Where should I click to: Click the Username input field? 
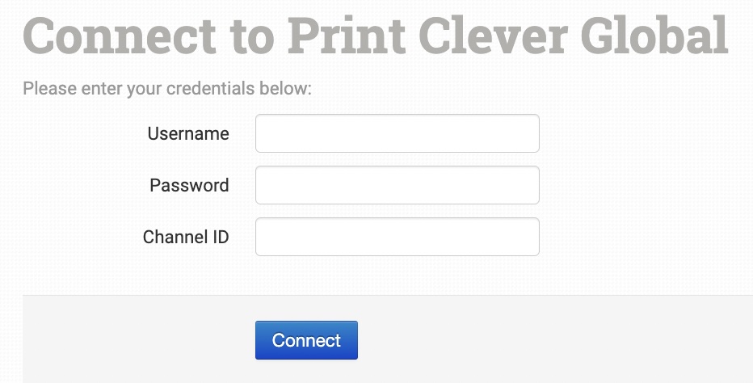(397, 133)
